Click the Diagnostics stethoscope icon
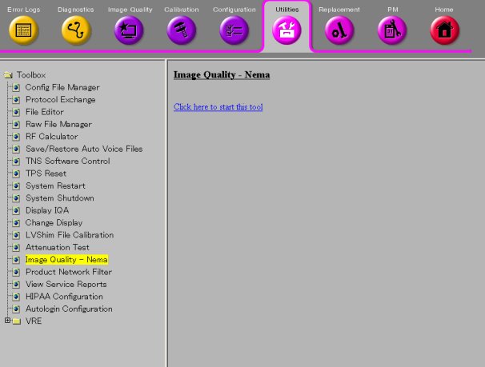485x367 pixels. coord(76,30)
